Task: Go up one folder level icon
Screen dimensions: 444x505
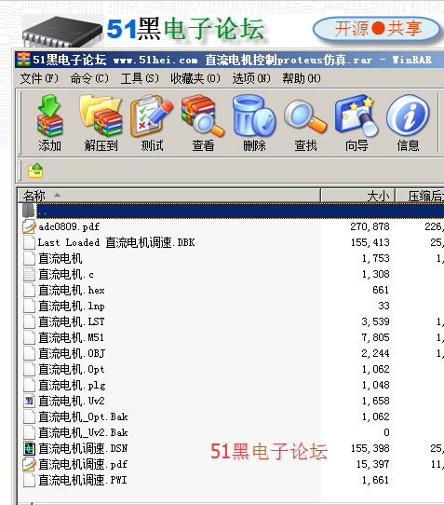Action: tap(35, 171)
